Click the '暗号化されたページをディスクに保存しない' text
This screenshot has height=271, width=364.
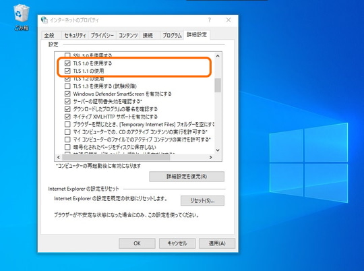[x=115, y=147]
